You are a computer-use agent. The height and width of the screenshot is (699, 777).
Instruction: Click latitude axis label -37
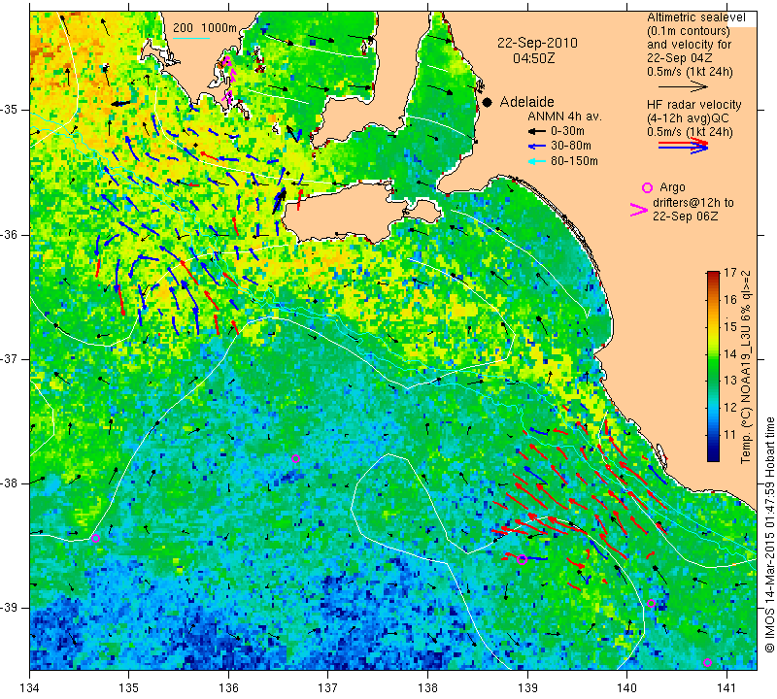pyautogui.click(x=10, y=358)
